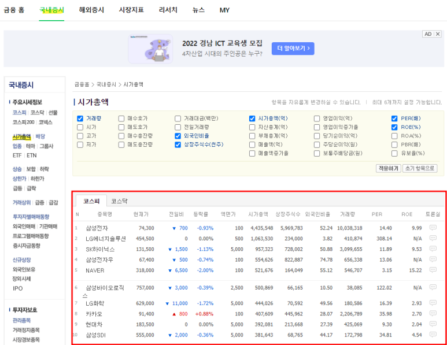Open 관리종목 link in sidebar
Image resolution: width=447 pixels, height=345 pixels.
[x=21, y=321]
